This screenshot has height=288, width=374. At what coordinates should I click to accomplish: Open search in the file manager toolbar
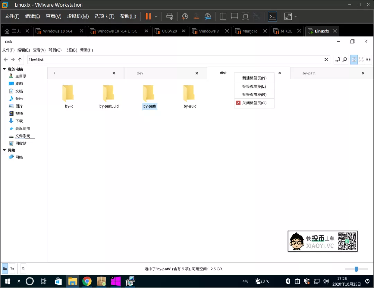pyautogui.click(x=345, y=59)
